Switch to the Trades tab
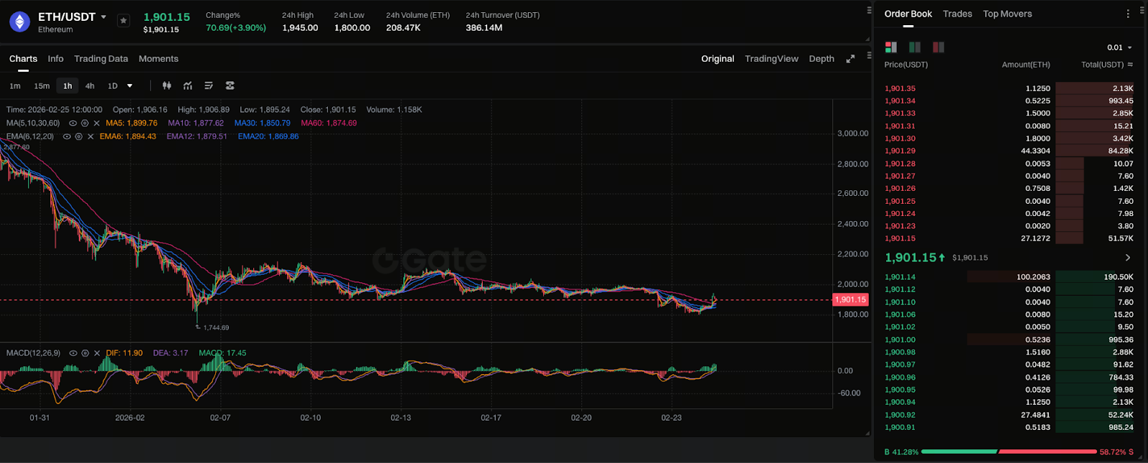 [x=957, y=14]
